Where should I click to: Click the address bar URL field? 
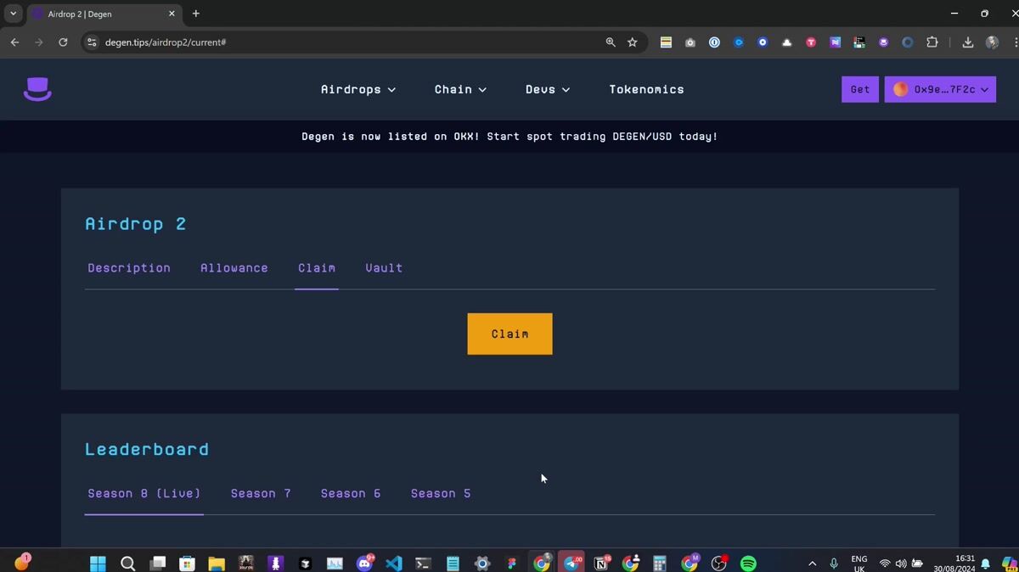tap(348, 42)
